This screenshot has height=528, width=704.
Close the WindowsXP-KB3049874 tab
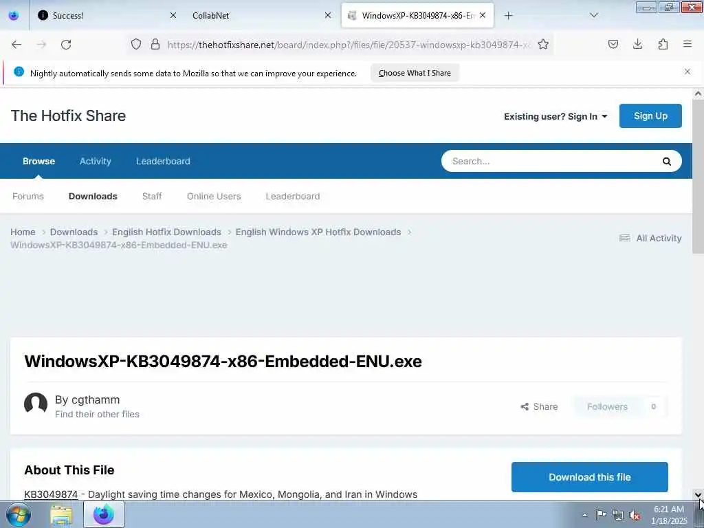coord(483,15)
